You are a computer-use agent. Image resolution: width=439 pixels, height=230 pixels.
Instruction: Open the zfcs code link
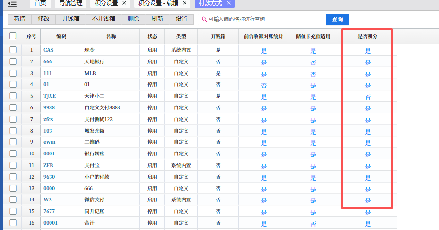pos(48,119)
